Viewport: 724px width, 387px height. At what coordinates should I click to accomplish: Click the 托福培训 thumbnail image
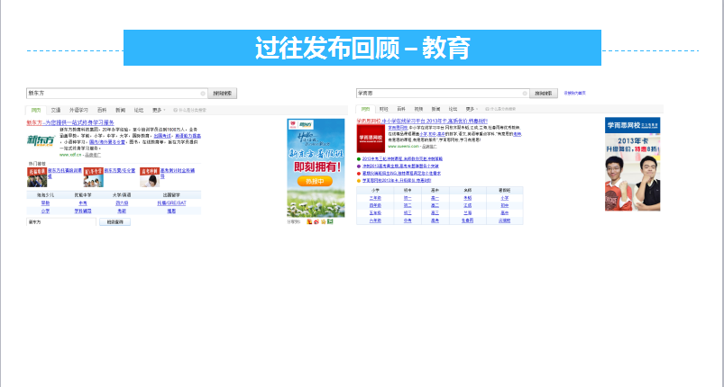tap(37, 177)
